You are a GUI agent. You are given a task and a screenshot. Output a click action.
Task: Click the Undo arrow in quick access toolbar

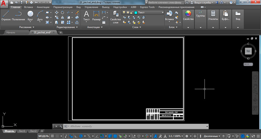tap(36, 2)
